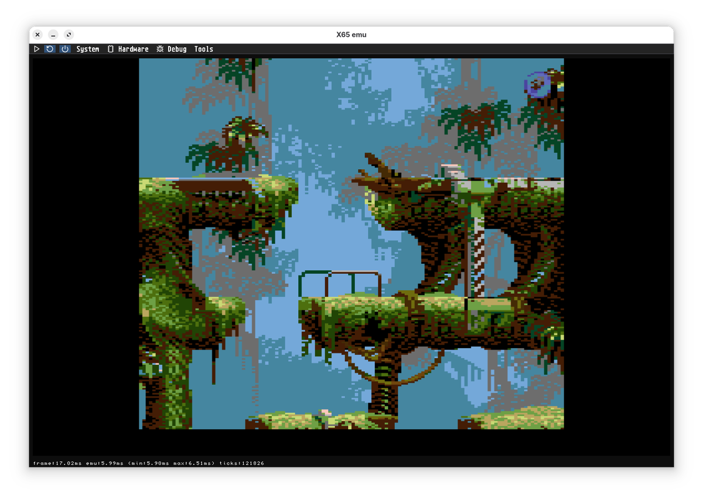
Task: Click the min/max timing text in status bar
Action: pyautogui.click(x=172, y=463)
